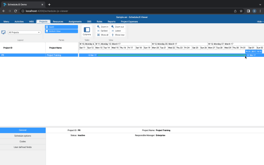Reload the page with refresh icon

tap(15, 11)
